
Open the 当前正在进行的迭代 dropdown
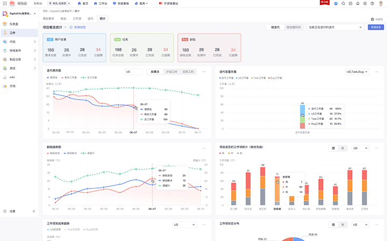335,27
